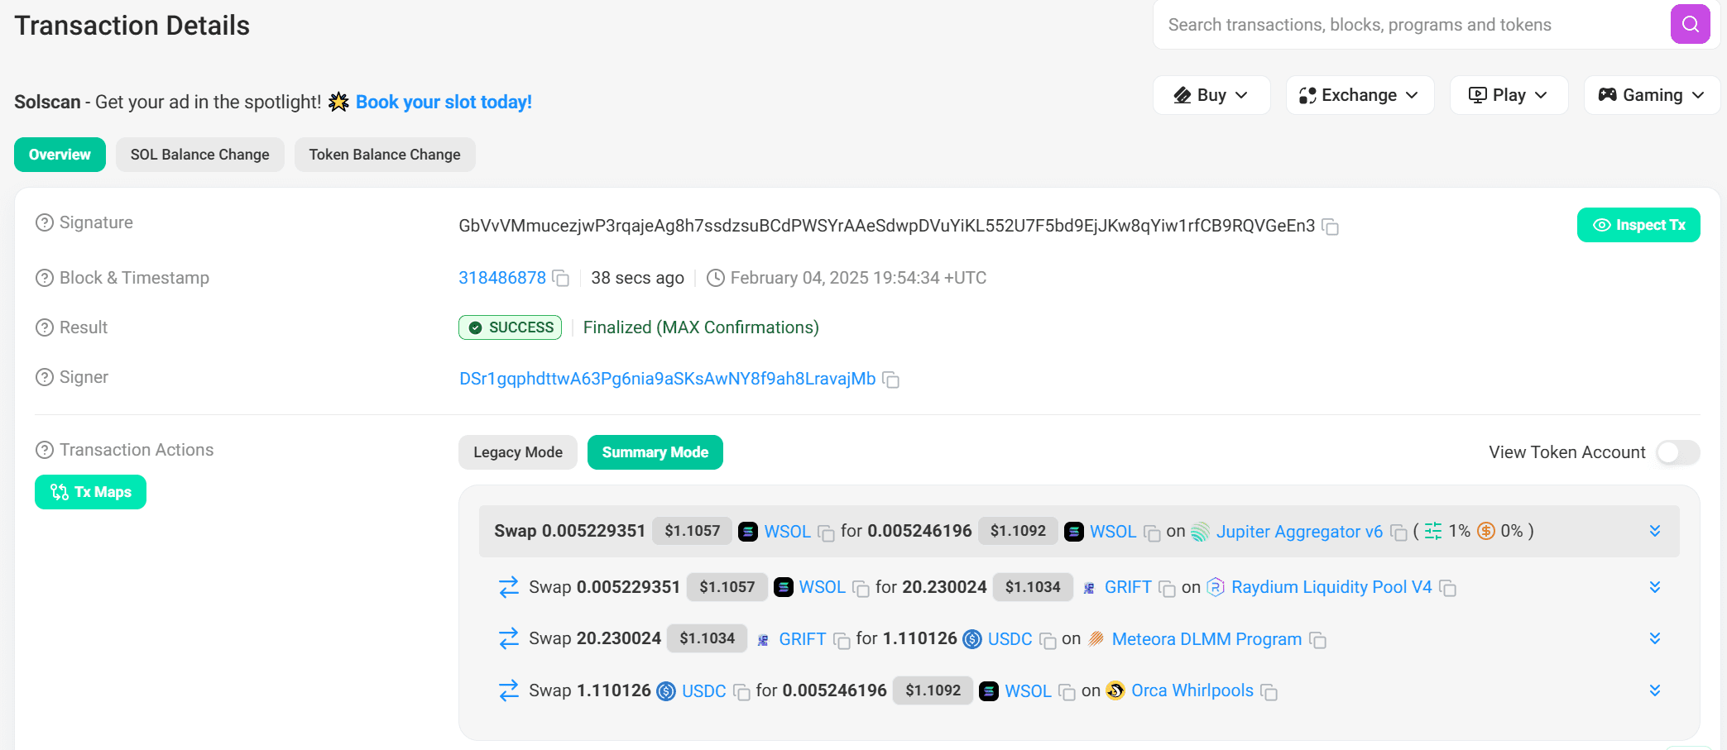Select Summary Mode view
Screen dimensions: 1727x750
pyautogui.click(x=655, y=452)
